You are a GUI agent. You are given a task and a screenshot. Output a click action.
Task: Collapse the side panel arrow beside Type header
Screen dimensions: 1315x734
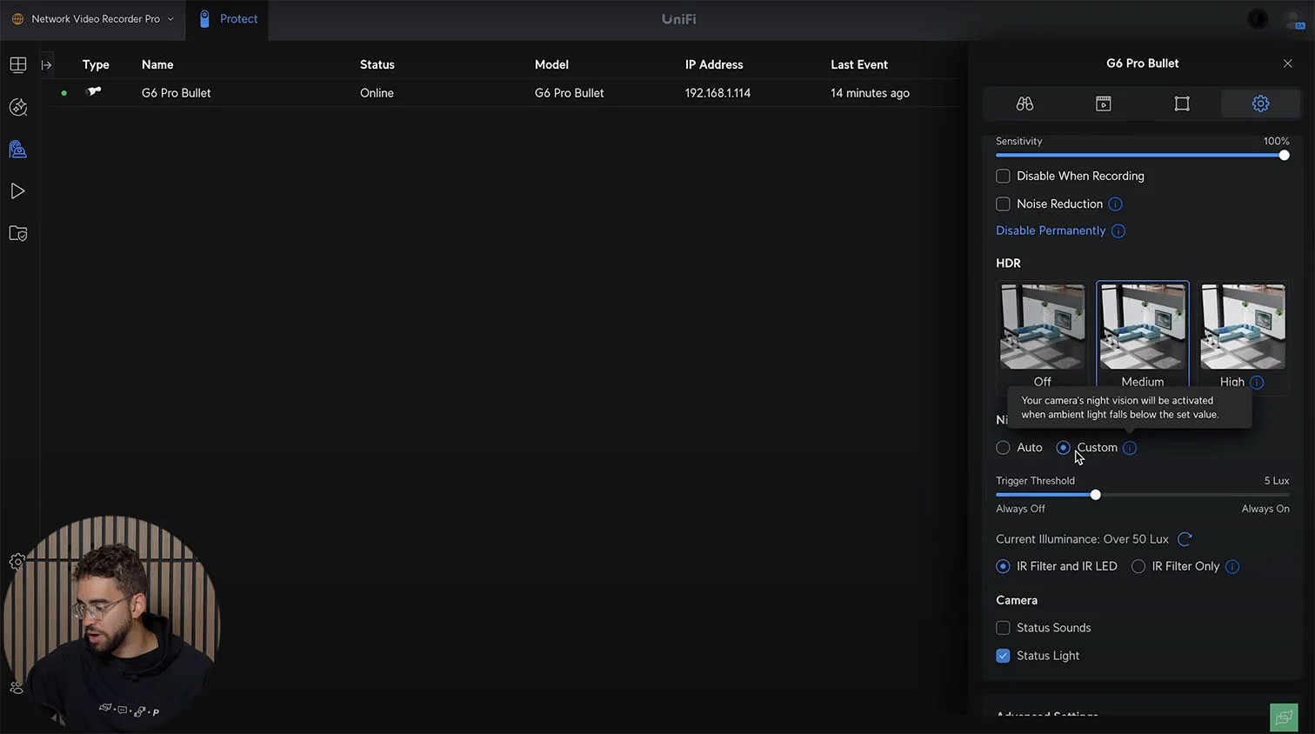point(47,65)
